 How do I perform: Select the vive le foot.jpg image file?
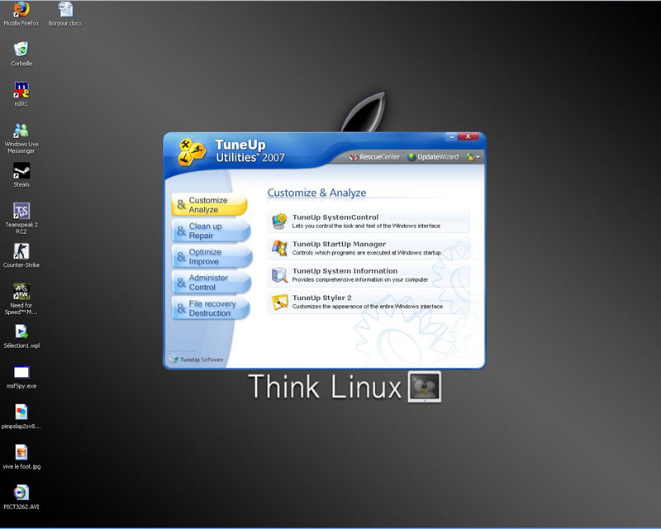[21, 457]
